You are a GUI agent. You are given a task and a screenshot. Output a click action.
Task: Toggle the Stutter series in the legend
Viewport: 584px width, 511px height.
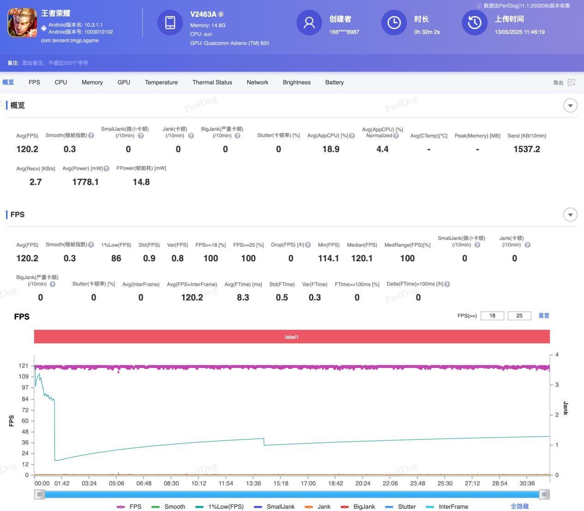click(400, 506)
